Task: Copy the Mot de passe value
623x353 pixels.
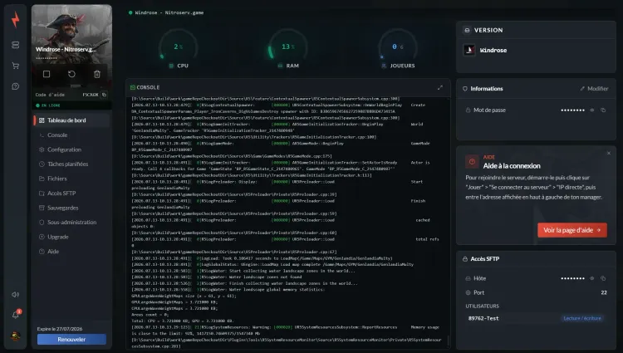Action: pyautogui.click(x=603, y=110)
